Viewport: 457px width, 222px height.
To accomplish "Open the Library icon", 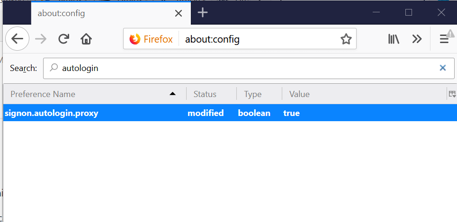I will [x=394, y=39].
